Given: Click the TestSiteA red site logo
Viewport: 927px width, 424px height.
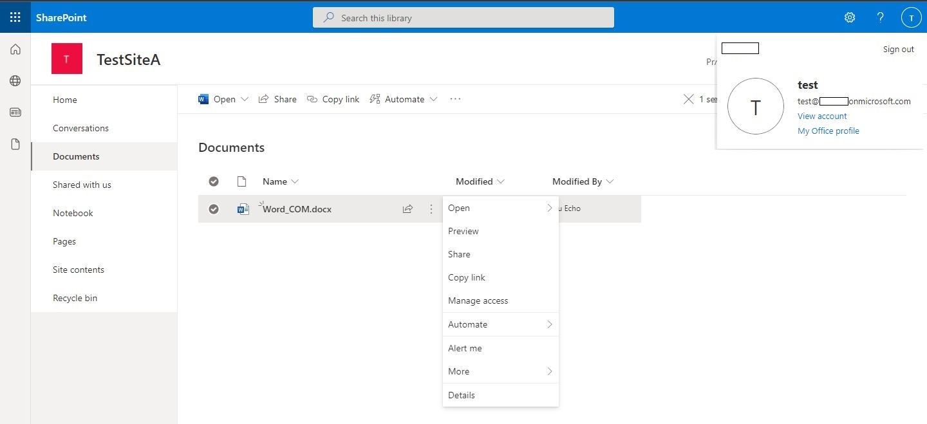Looking at the screenshot, I should 67,59.
